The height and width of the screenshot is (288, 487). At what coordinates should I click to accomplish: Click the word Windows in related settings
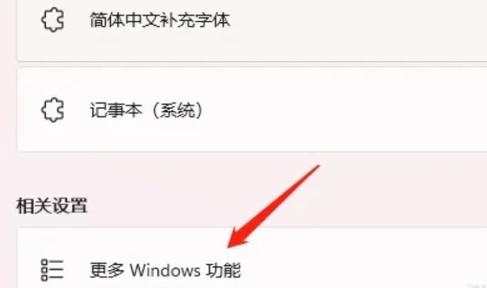pyautogui.click(x=165, y=270)
